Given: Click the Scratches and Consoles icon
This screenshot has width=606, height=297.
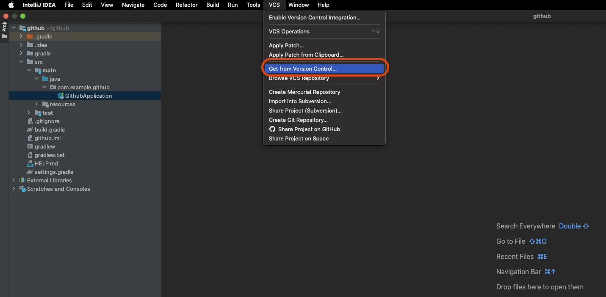Looking at the screenshot, I should point(22,189).
